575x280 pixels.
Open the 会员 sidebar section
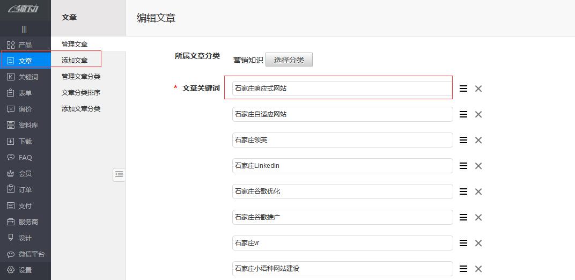point(25,174)
